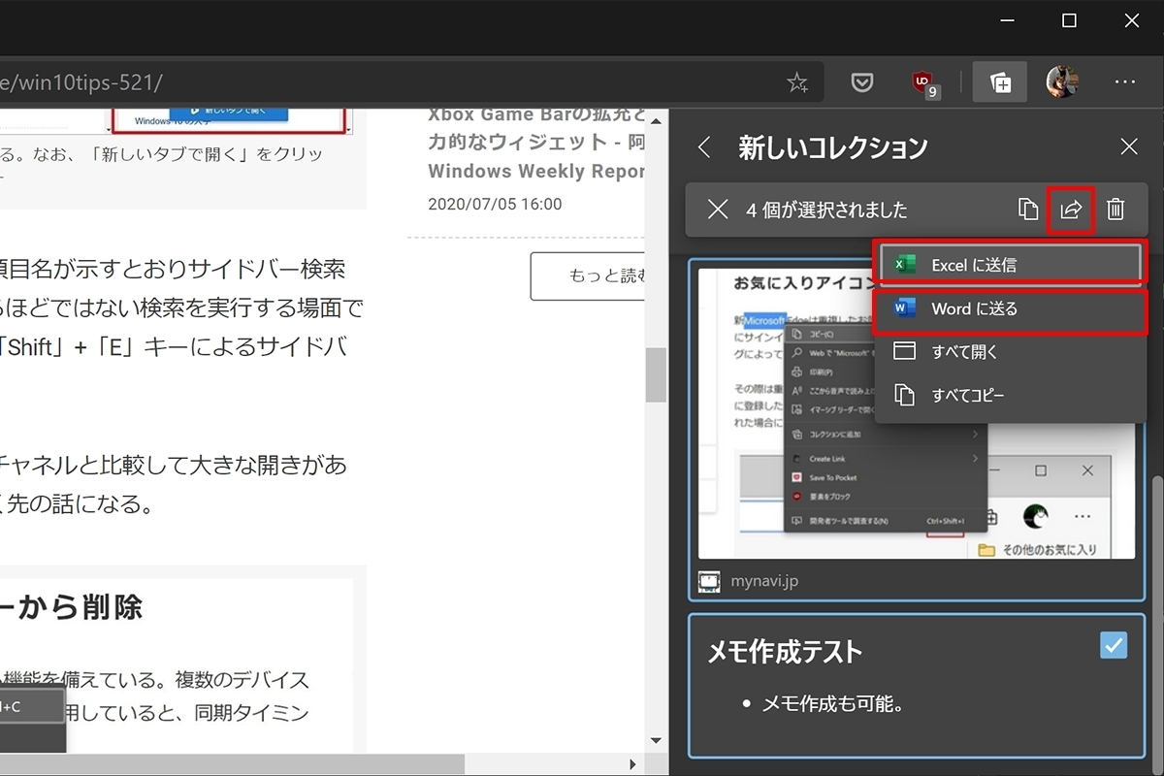Go back from 新しいコレクション with the chevron
Viewport: 1164px width, 776px height.
point(705,147)
